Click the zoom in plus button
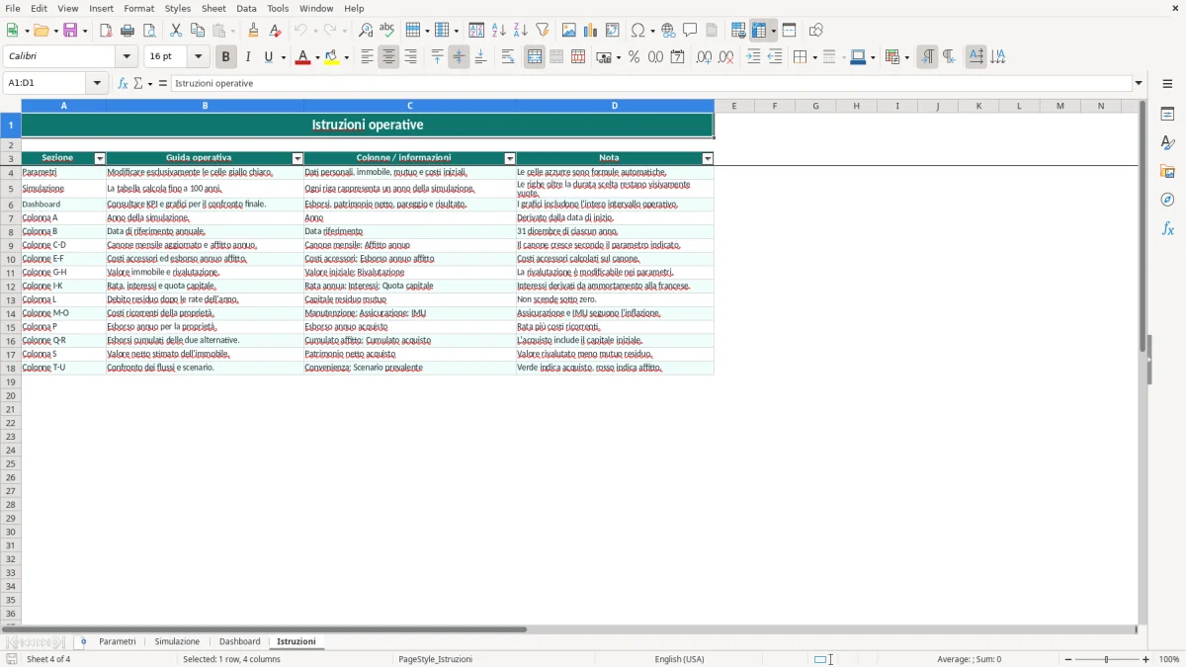 [1146, 659]
